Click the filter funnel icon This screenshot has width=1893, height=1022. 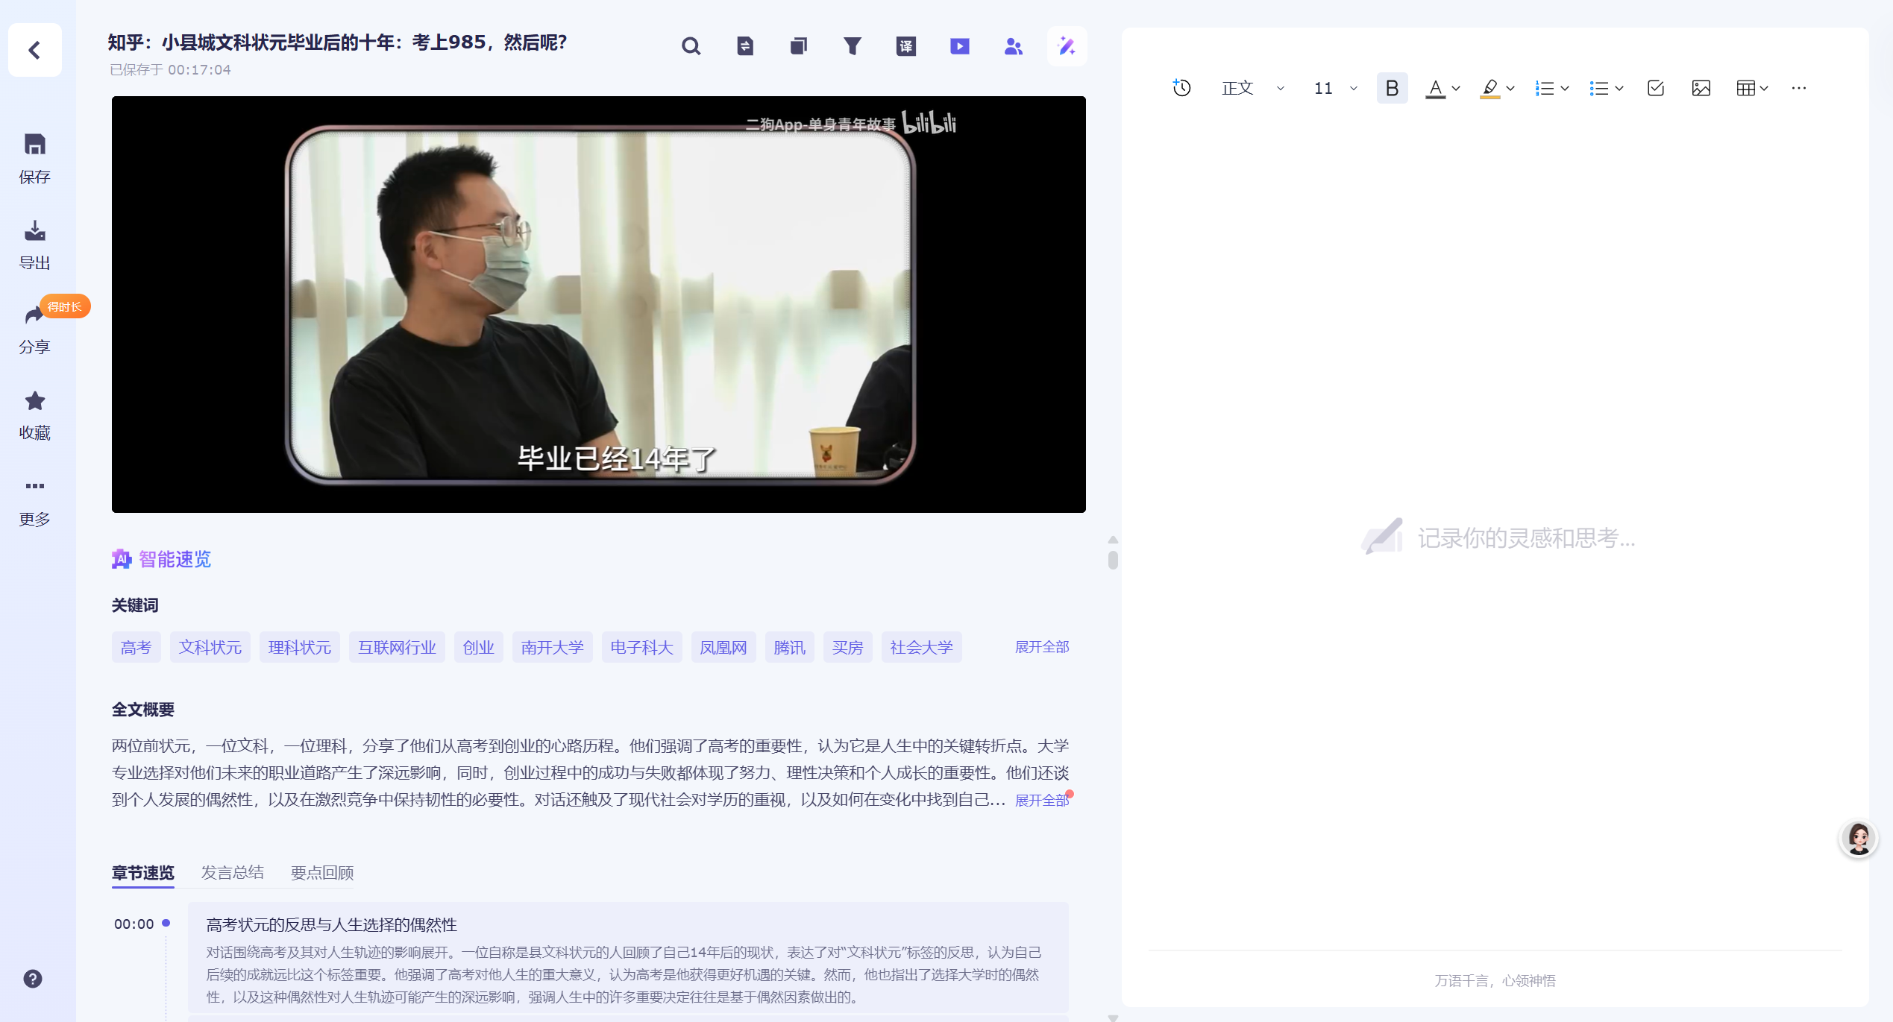[x=852, y=46]
